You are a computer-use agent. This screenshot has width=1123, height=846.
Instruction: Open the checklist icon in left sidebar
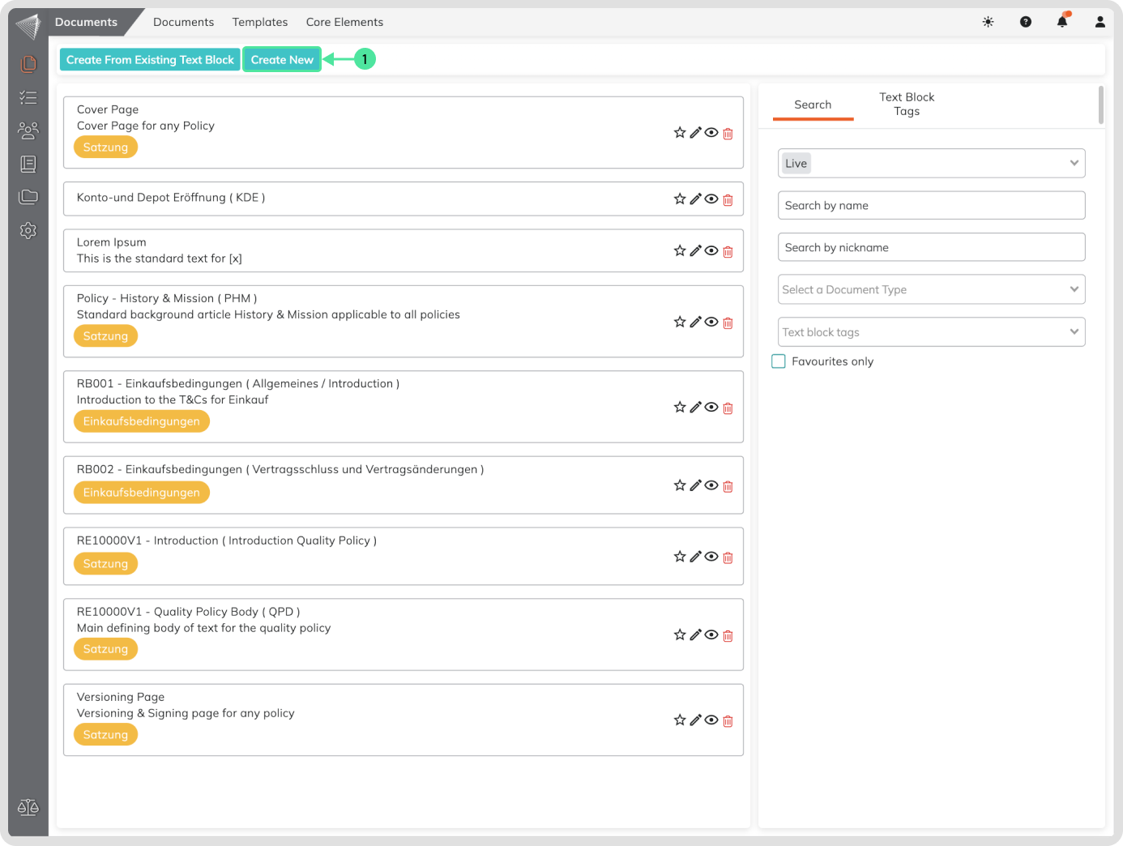[x=28, y=97]
